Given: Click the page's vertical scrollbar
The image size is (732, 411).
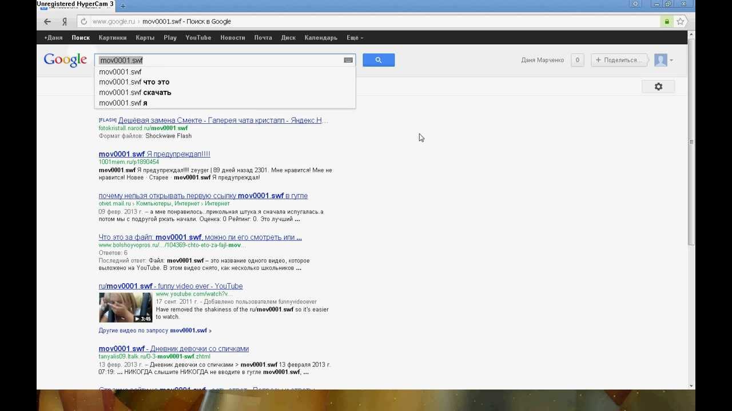Looking at the screenshot, I should pyautogui.click(x=691, y=143).
